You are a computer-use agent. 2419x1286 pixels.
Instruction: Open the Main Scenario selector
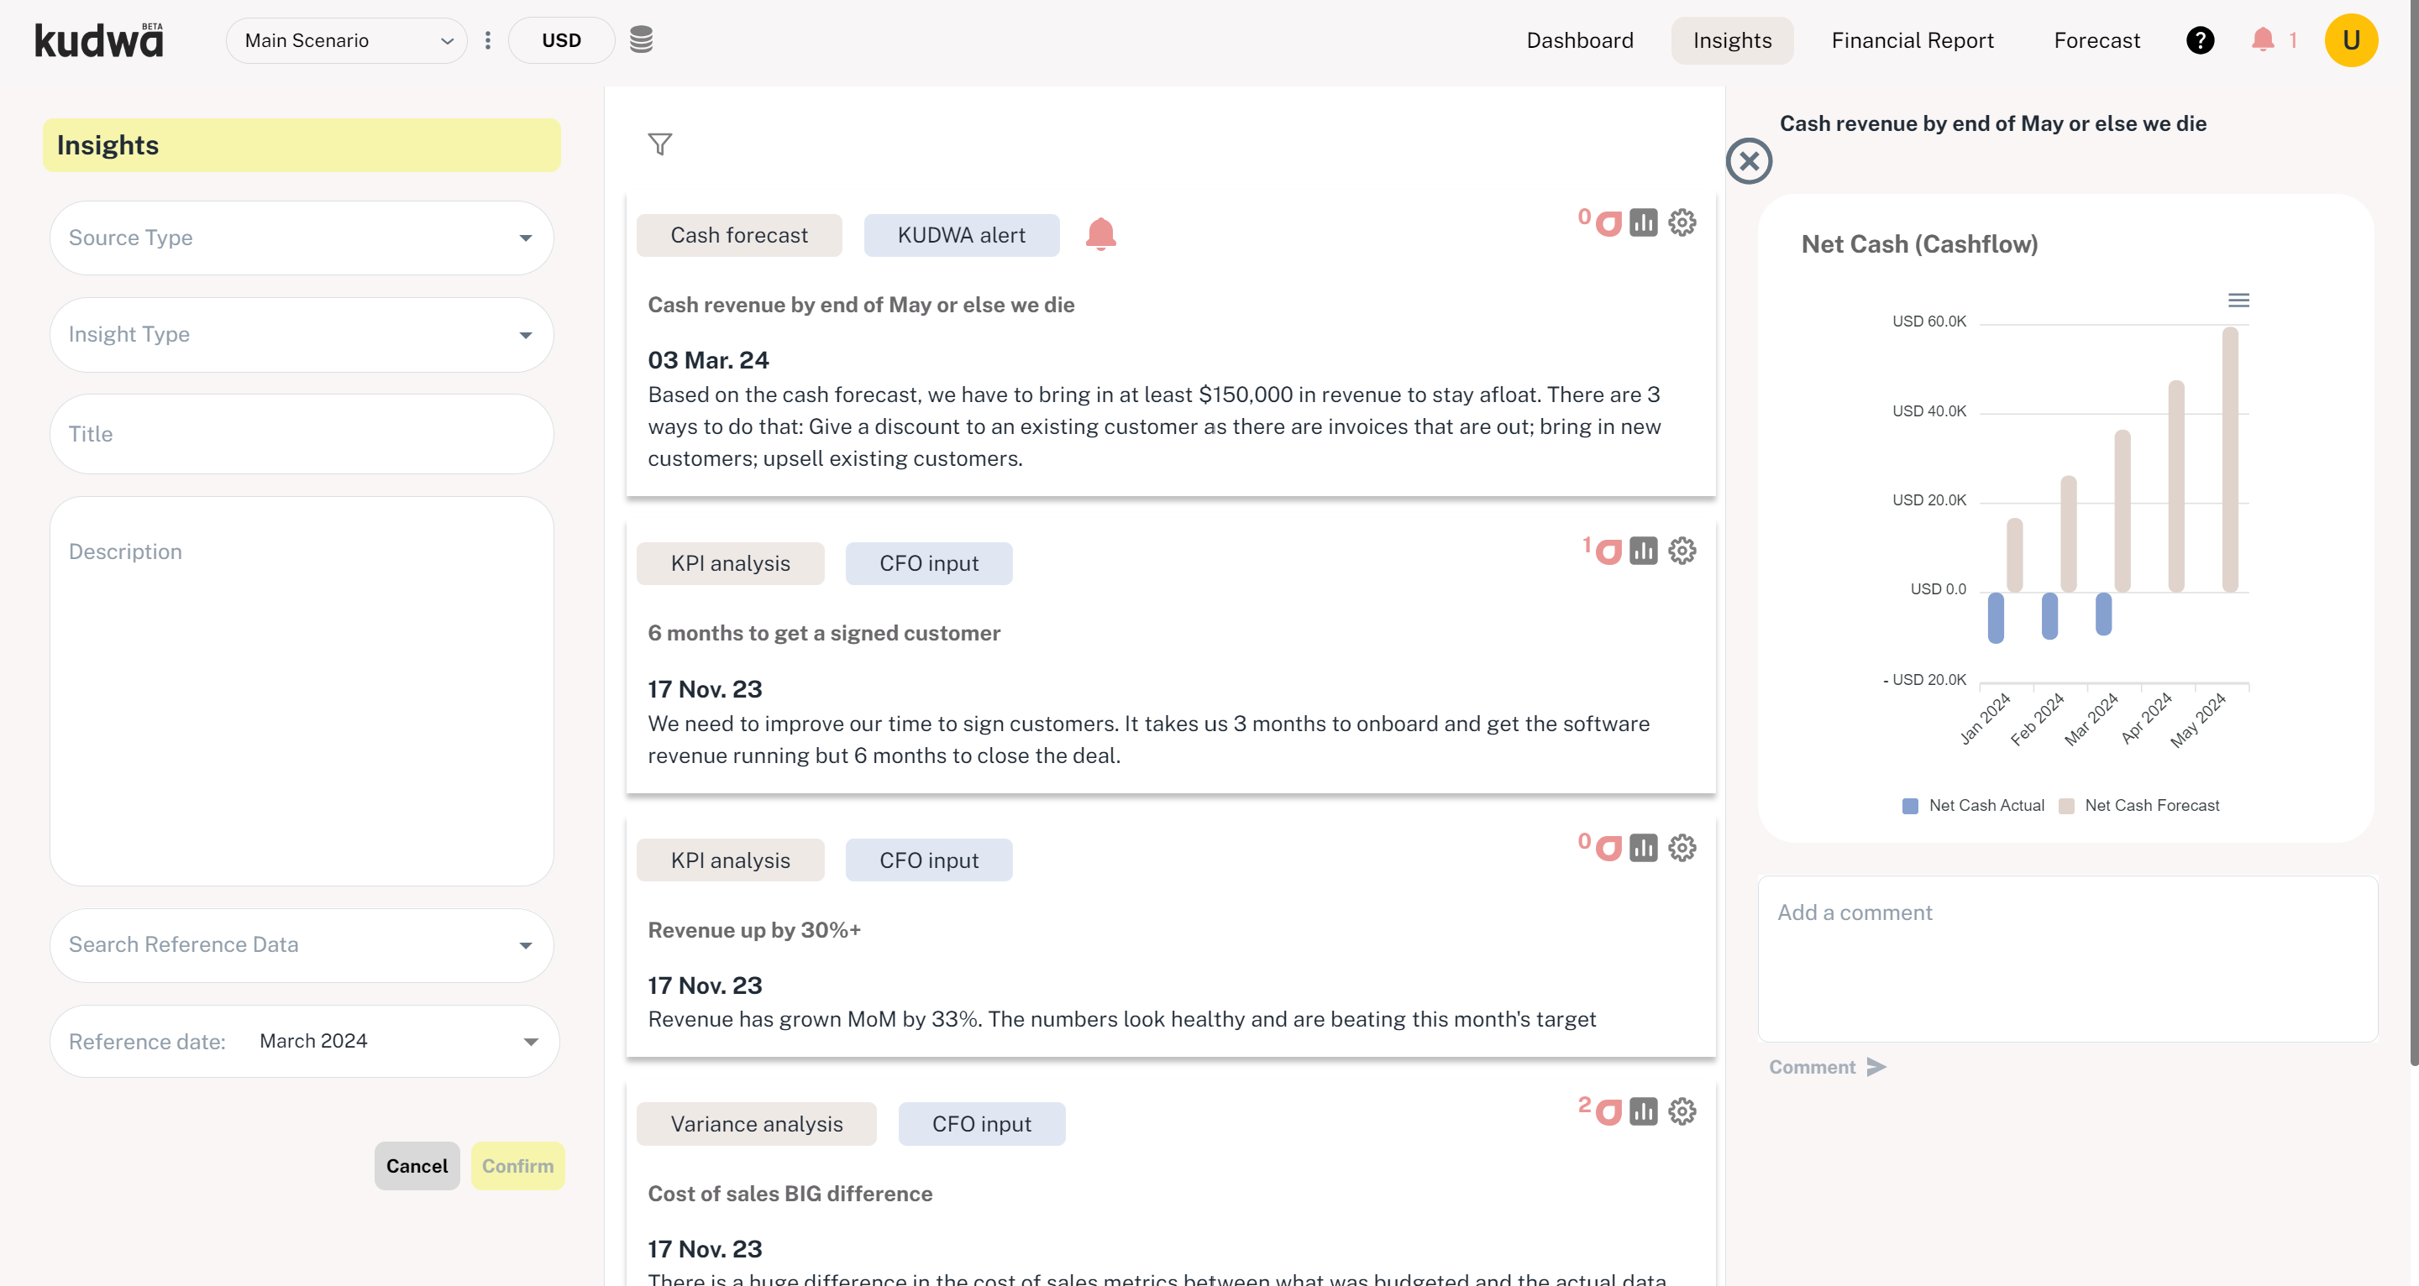pyautogui.click(x=347, y=40)
